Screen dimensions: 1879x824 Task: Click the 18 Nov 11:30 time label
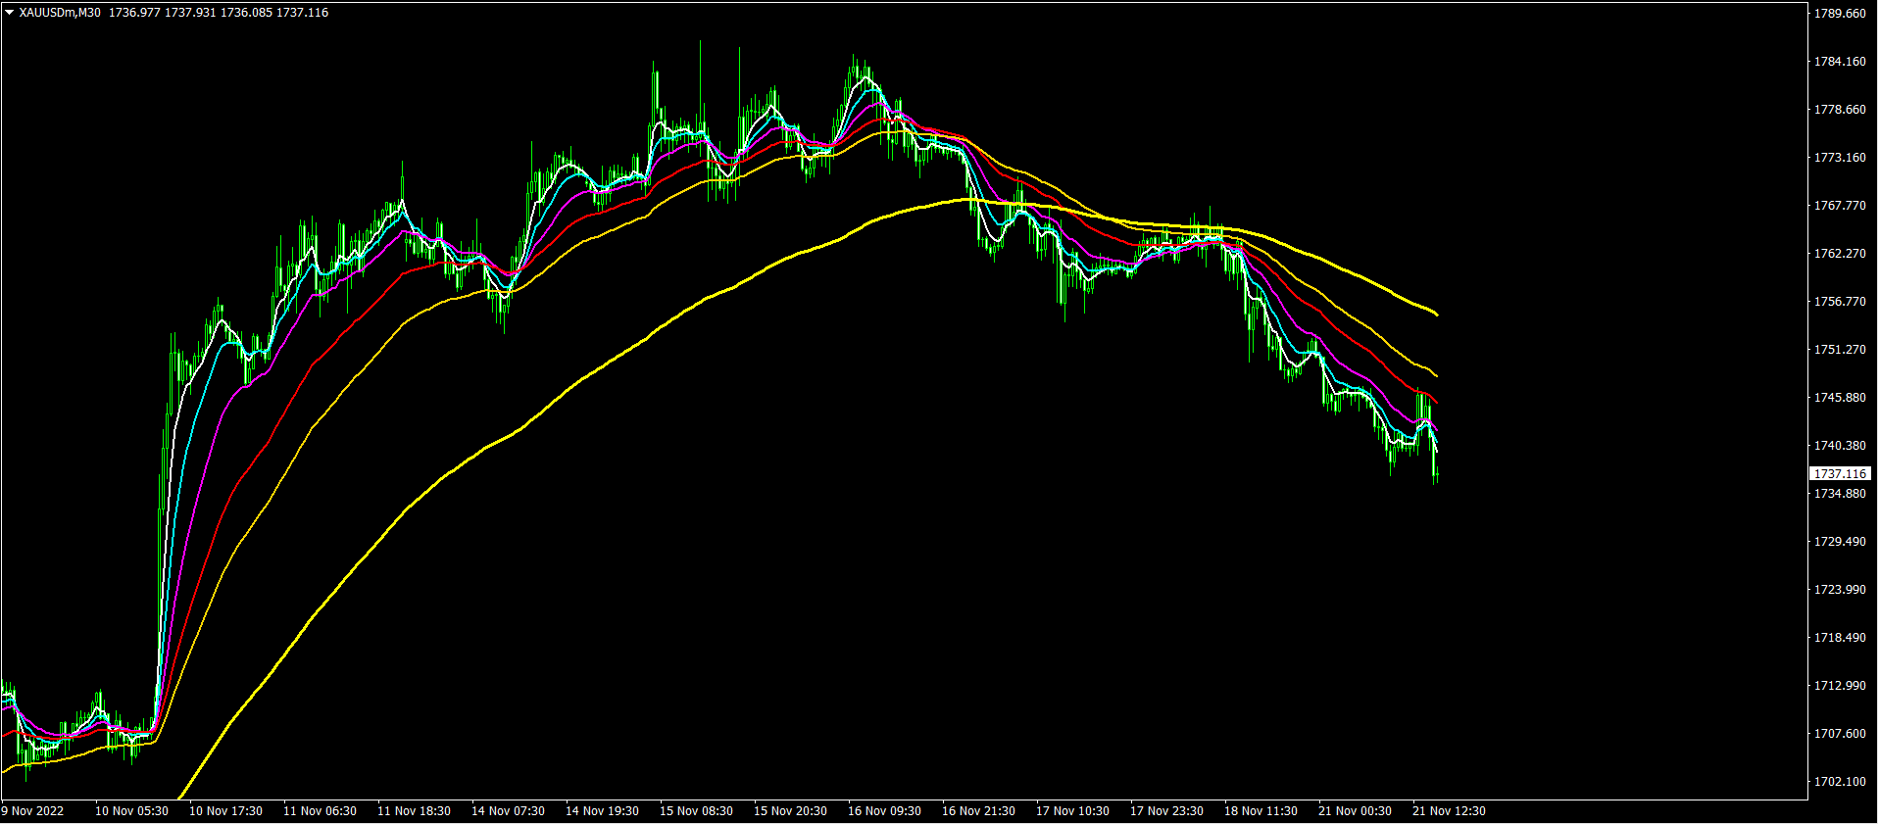tap(1261, 811)
